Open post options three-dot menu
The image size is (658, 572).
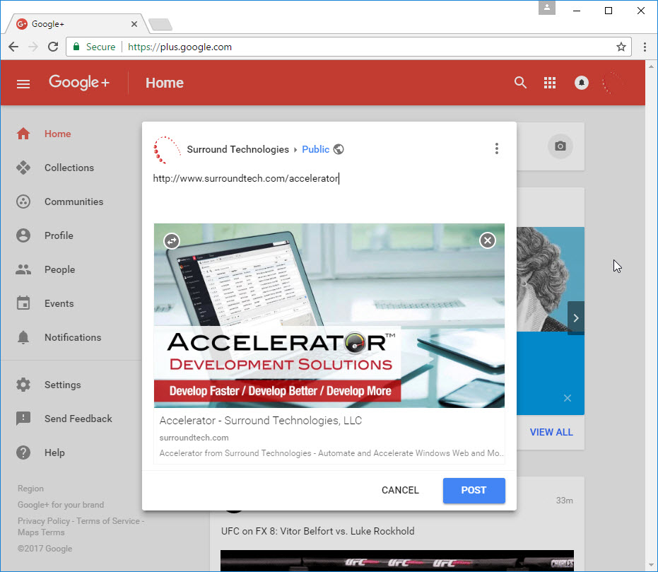(x=496, y=148)
